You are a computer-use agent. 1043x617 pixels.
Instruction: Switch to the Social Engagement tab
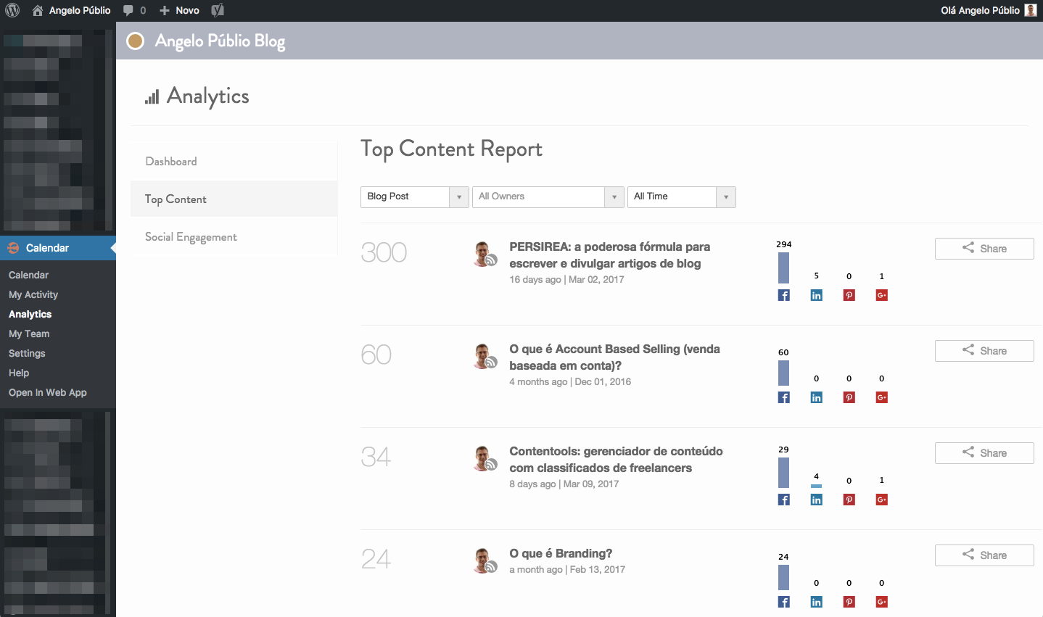coord(191,236)
